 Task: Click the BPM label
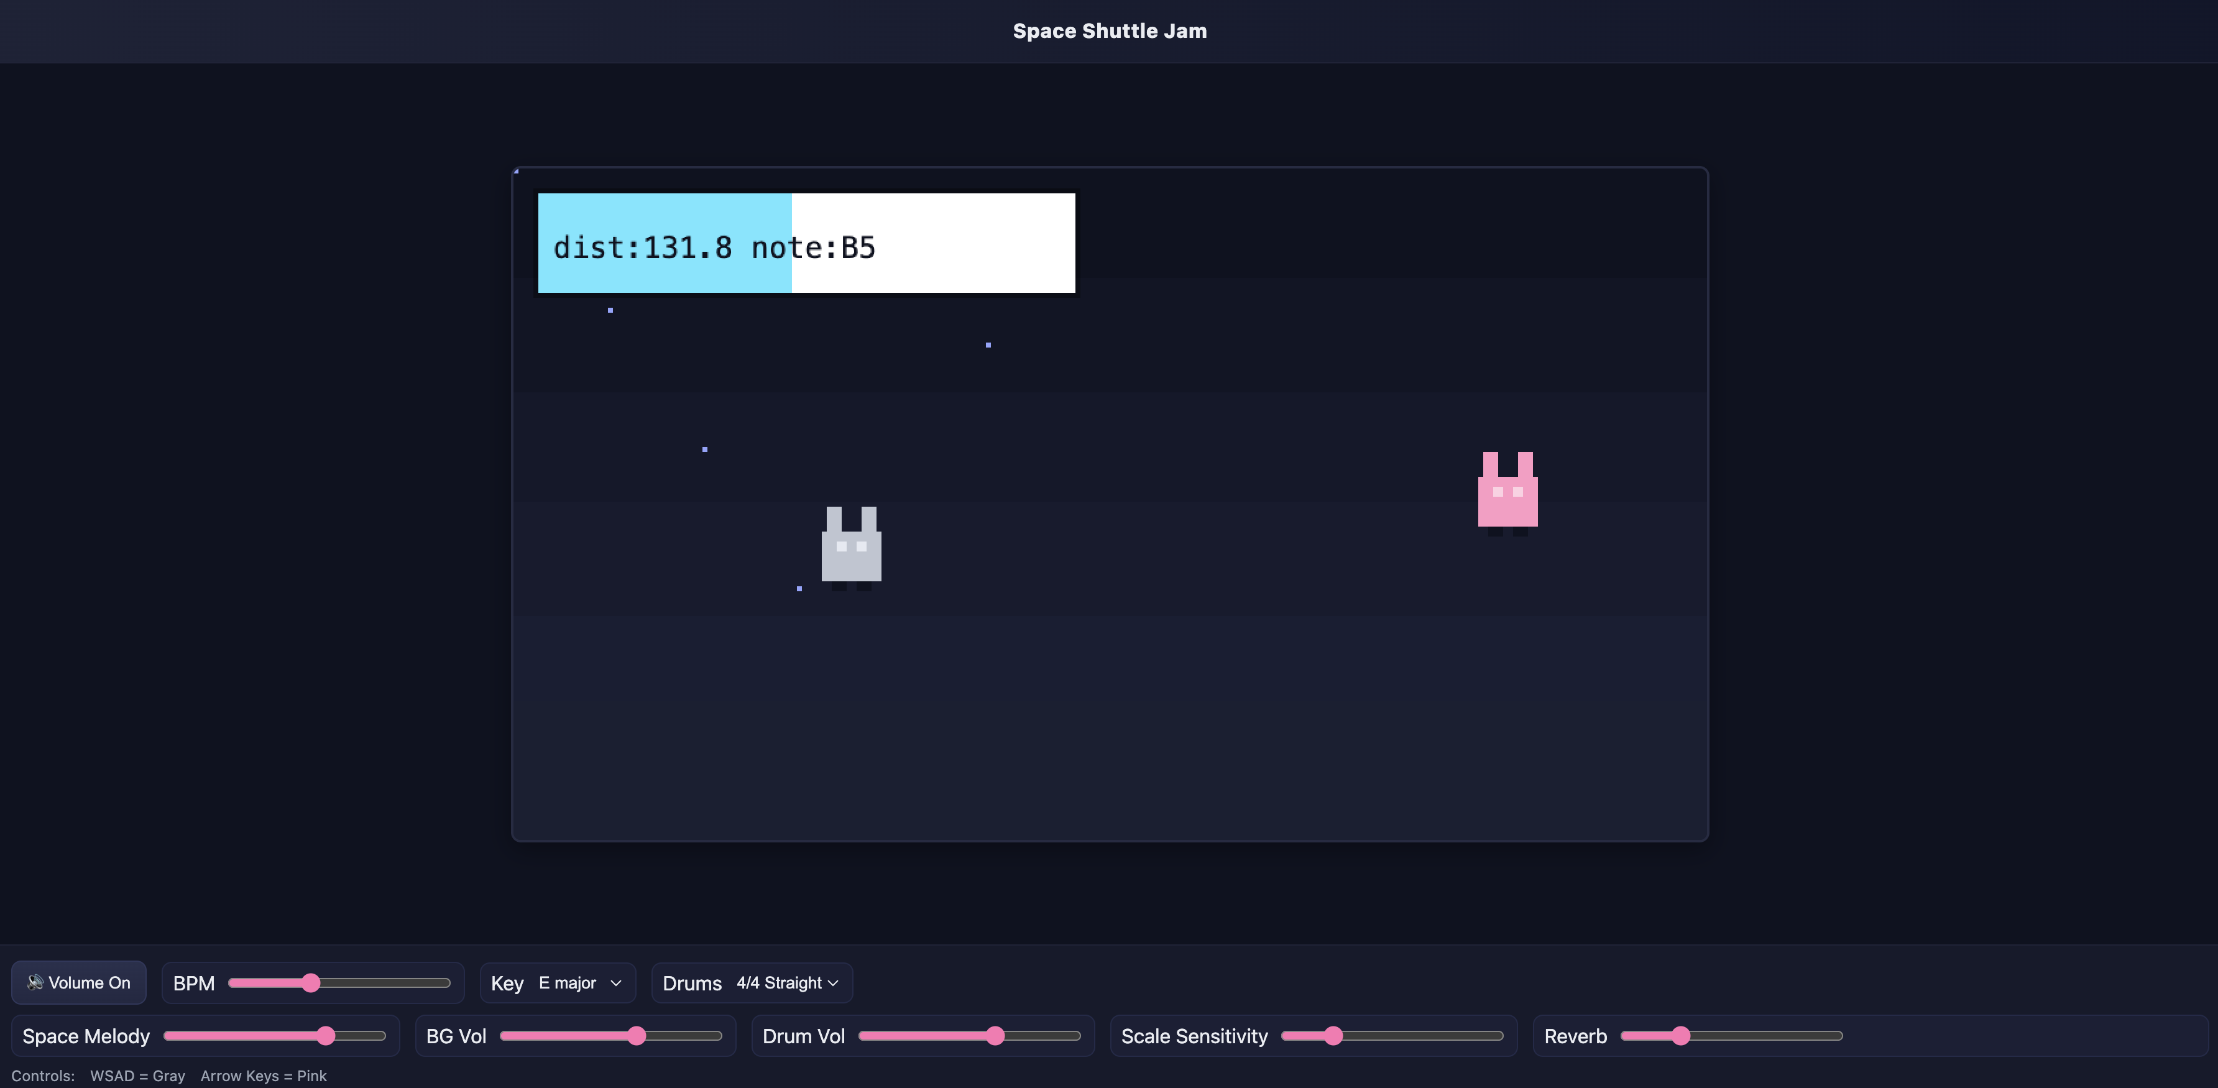pos(194,983)
